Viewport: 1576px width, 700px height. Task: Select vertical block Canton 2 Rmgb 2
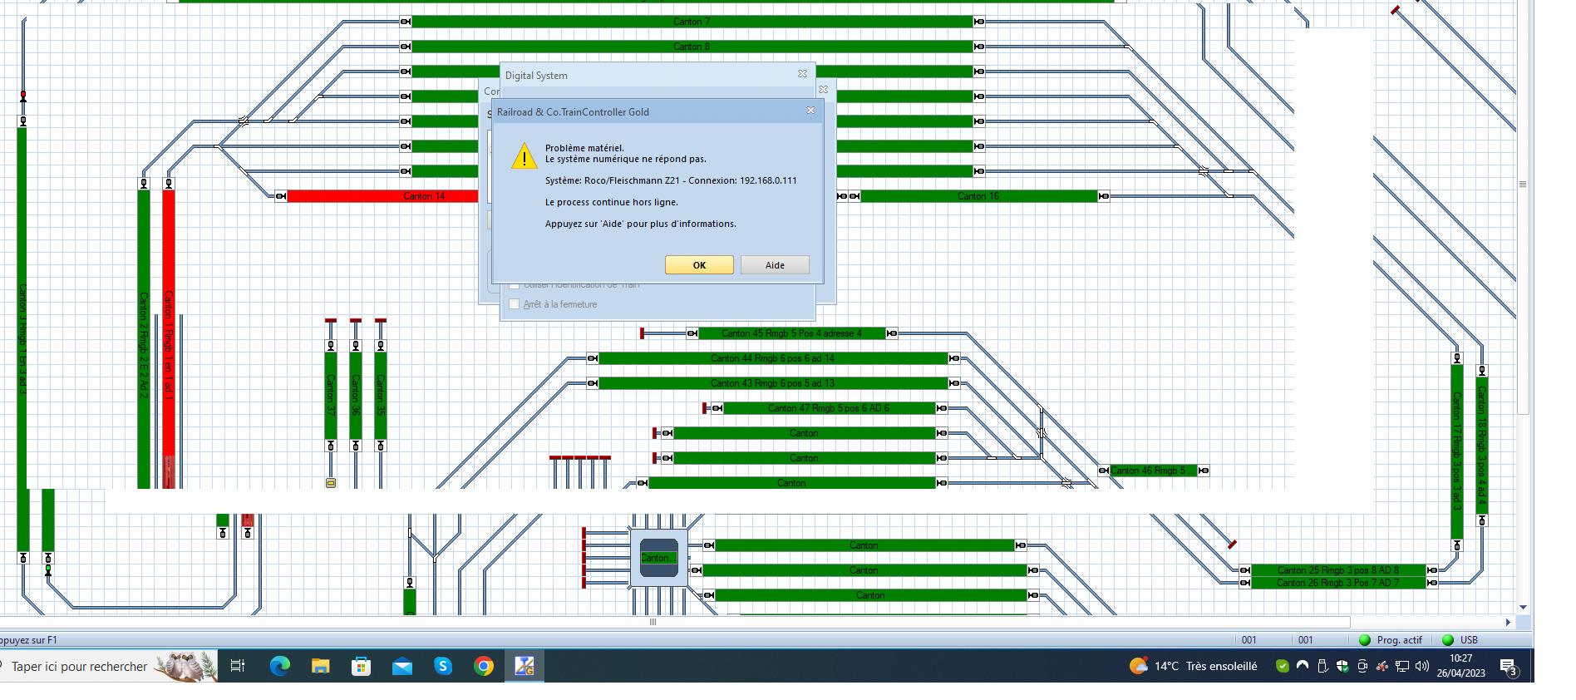[x=144, y=339]
